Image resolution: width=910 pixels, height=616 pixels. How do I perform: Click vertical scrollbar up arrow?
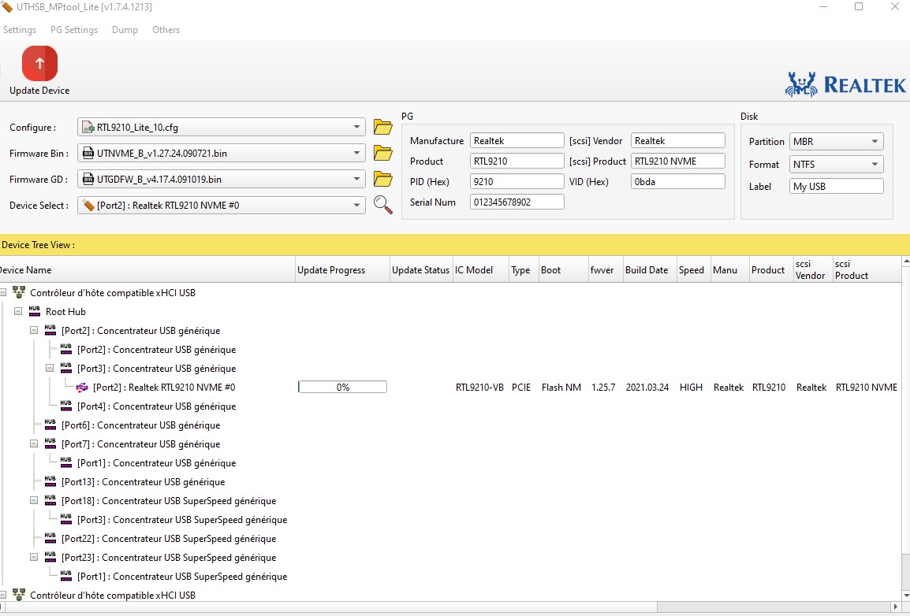[x=905, y=262]
